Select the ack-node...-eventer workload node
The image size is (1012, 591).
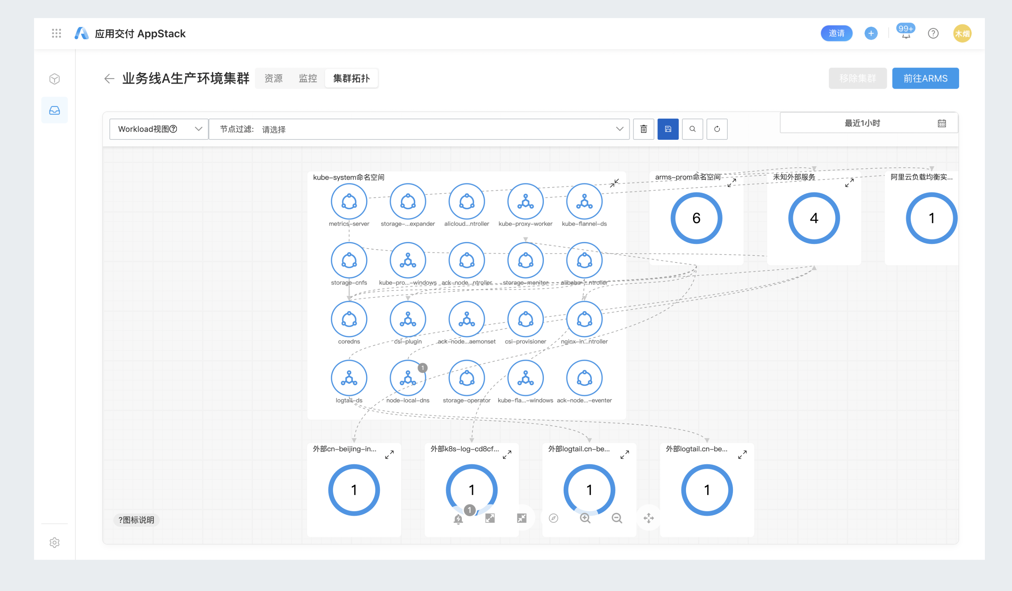point(584,378)
